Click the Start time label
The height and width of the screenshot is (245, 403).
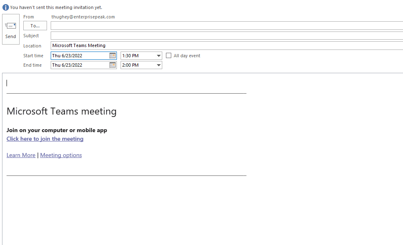tap(33, 56)
